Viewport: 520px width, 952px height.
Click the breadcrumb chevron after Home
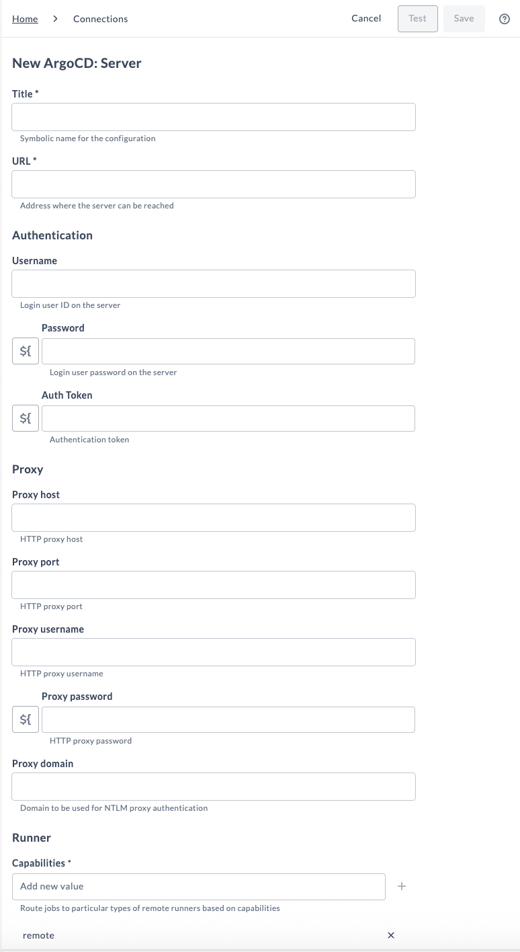pyautogui.click(x=56, y=19)
